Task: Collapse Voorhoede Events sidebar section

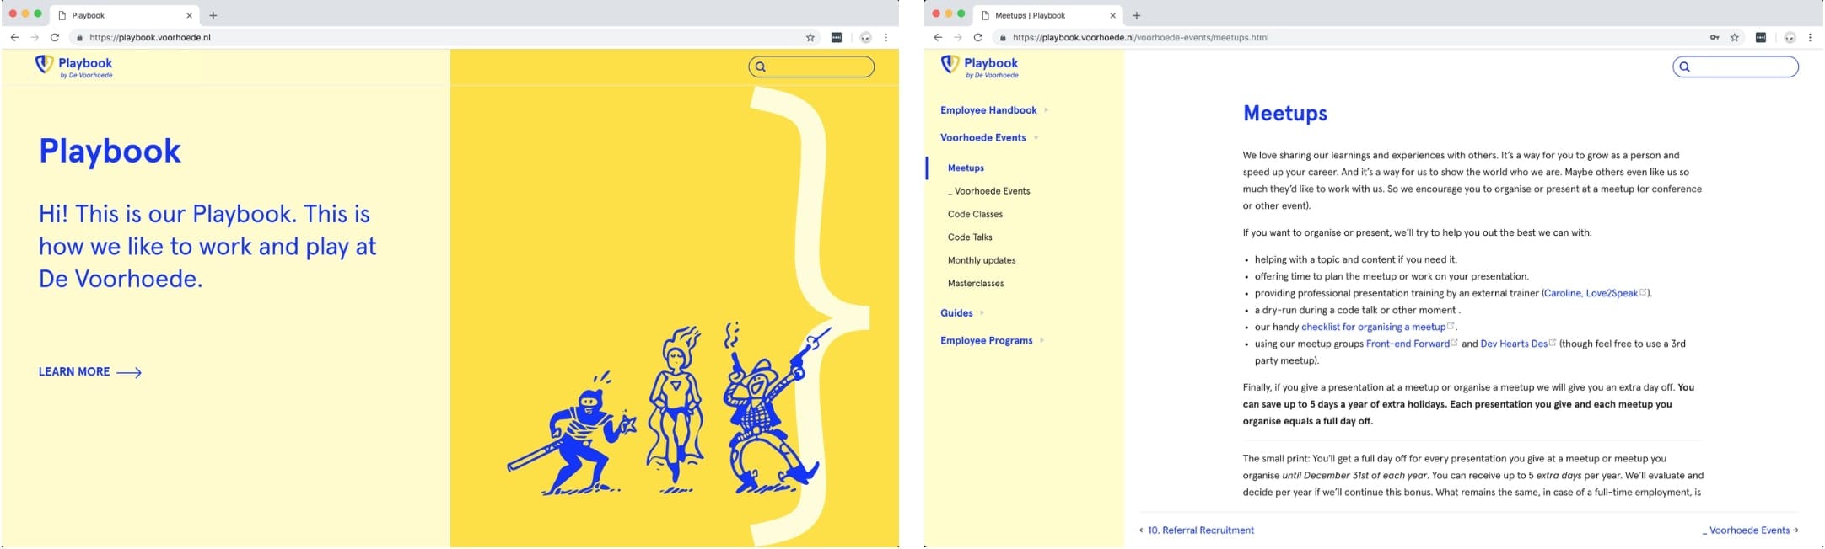Action: coord(989,138)
